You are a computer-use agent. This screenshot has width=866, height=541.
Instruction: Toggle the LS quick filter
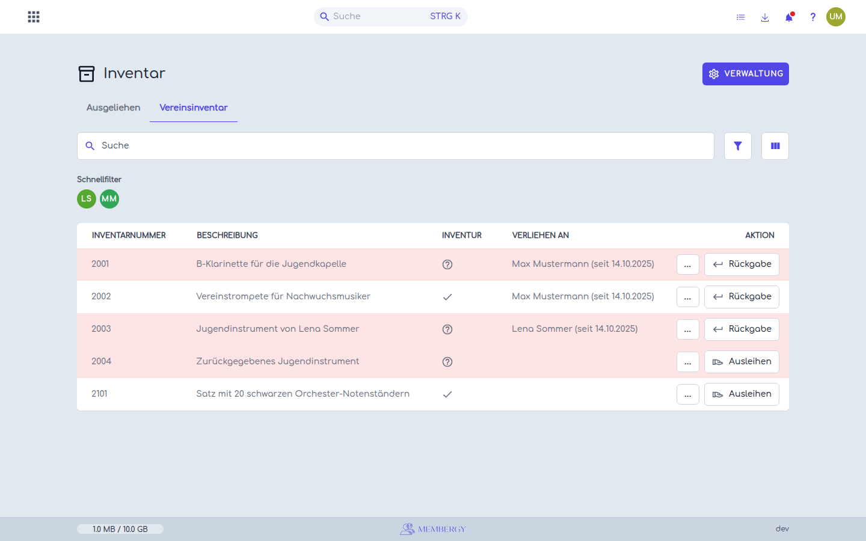87,199
